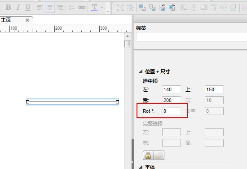Click the 文字 text rotation field
247x169 pixels.
point(214,111)
